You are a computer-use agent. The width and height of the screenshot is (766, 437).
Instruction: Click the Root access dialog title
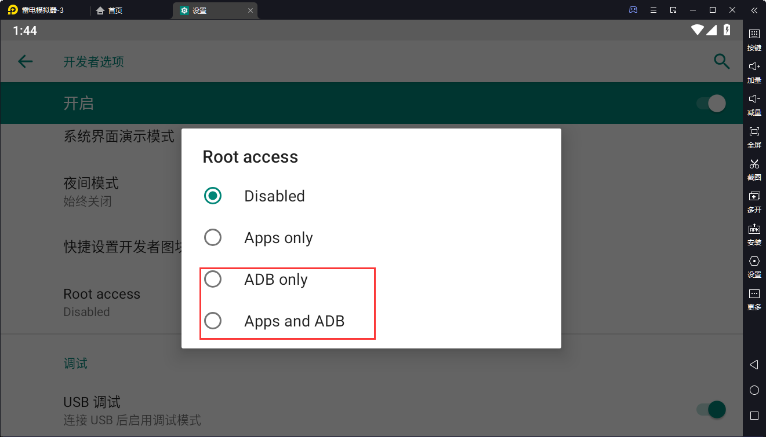[250, 157]
